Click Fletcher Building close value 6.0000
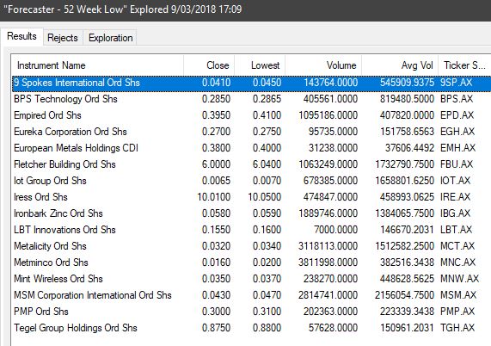This screenshot has width=491, height=346. click(x=216, y=164)
